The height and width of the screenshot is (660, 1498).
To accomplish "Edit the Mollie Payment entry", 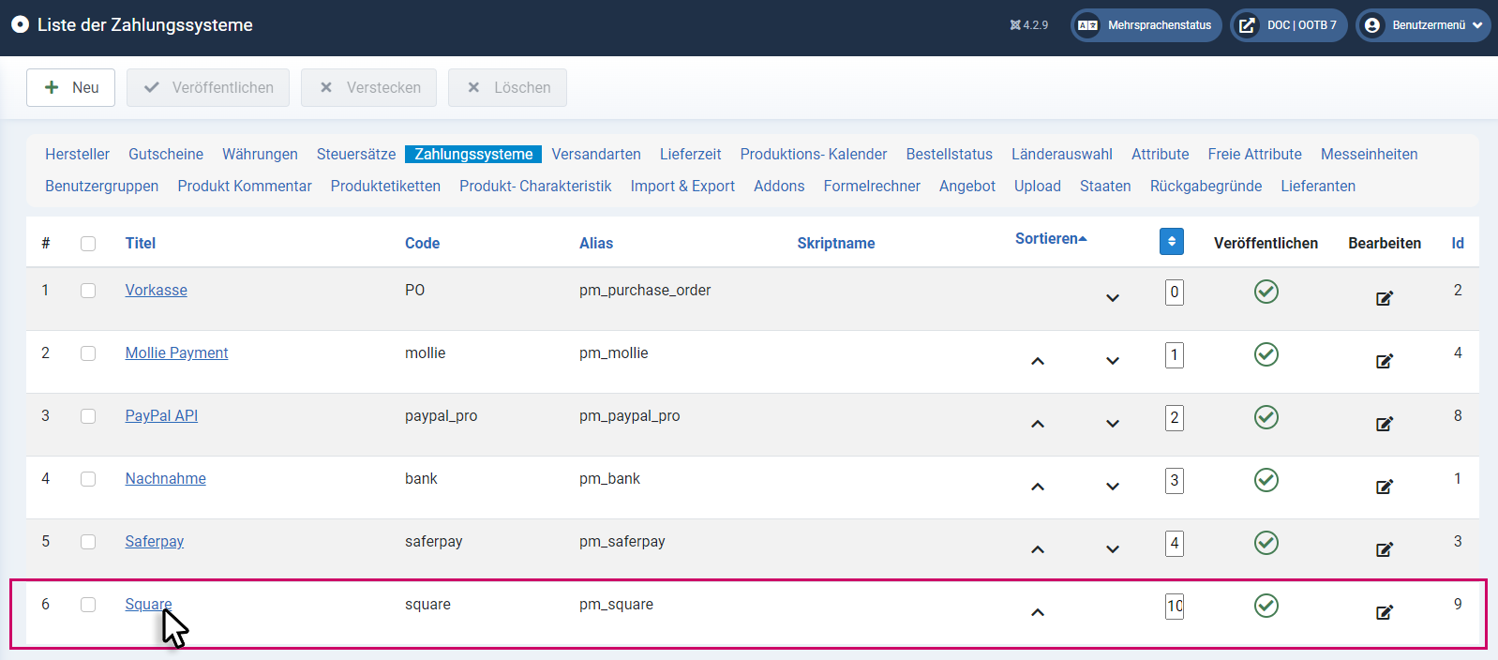I will click(1385, 361).
